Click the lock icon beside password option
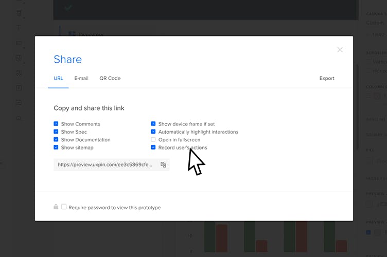The width and height of the screenshot is (387, 257). coord(56,207)
